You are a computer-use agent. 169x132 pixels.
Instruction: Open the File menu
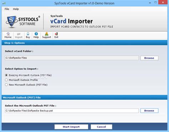coord(7,9)
